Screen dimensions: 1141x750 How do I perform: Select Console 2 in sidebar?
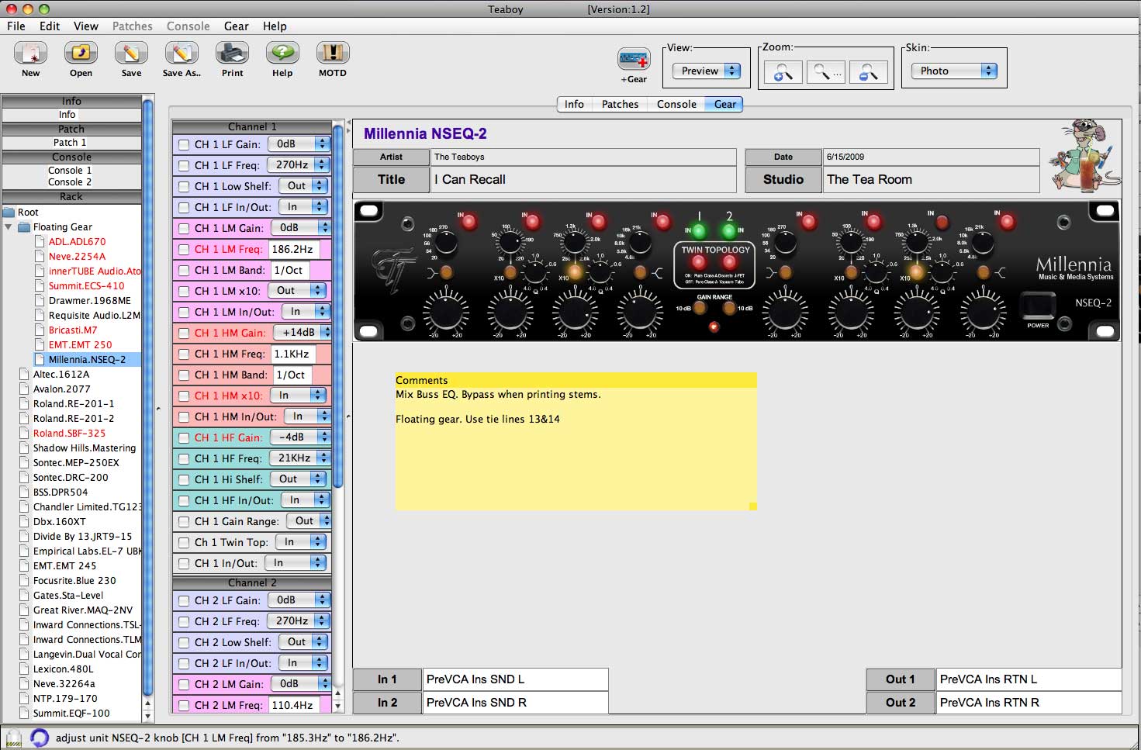pyautogui.click(x=71, y=182)
